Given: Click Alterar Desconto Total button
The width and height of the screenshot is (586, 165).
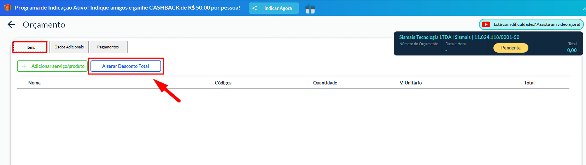Looking at the screenshot, I should point(125,66).
